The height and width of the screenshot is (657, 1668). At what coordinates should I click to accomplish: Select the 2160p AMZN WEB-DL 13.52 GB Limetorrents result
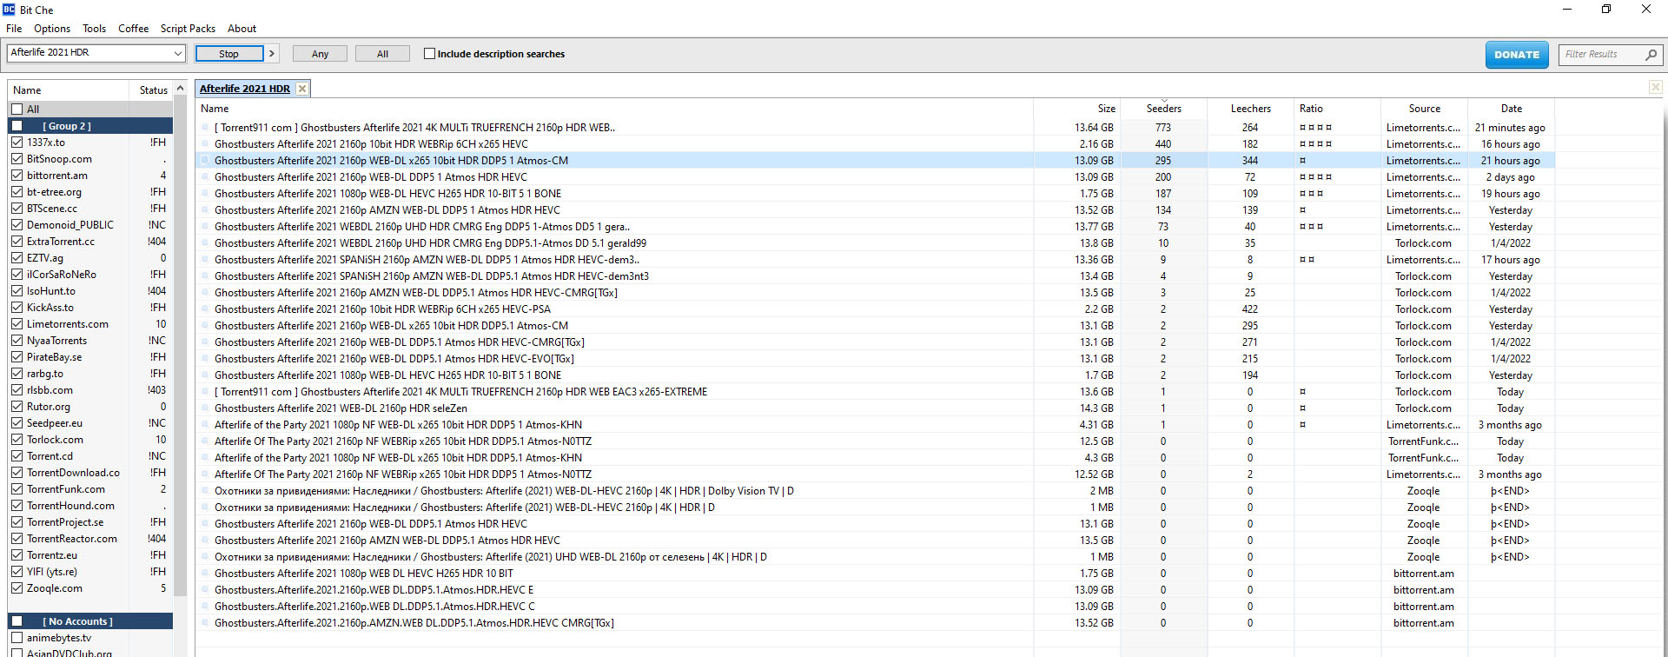pos(875,210)
